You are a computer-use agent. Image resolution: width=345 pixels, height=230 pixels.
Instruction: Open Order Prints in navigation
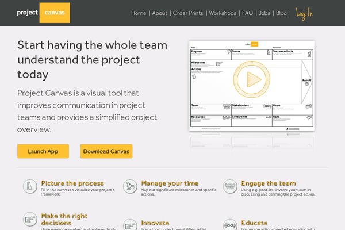pos(188,13)
